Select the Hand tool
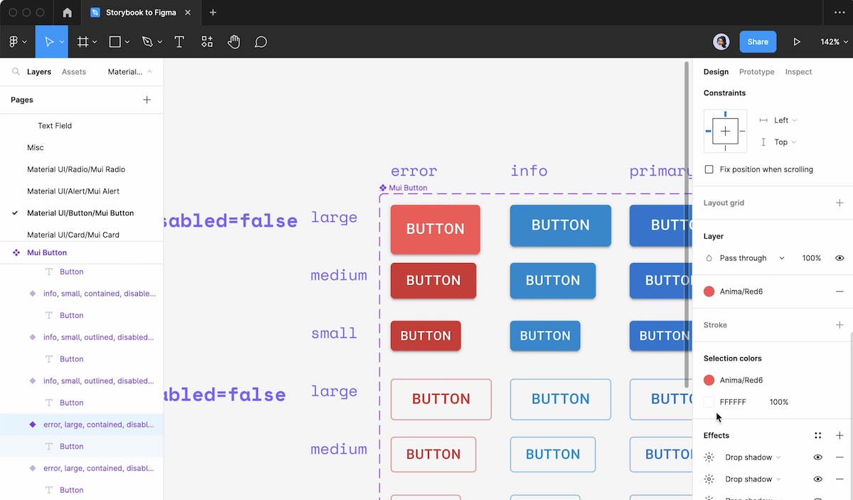 pyautogui.click(x=234, y=42)
